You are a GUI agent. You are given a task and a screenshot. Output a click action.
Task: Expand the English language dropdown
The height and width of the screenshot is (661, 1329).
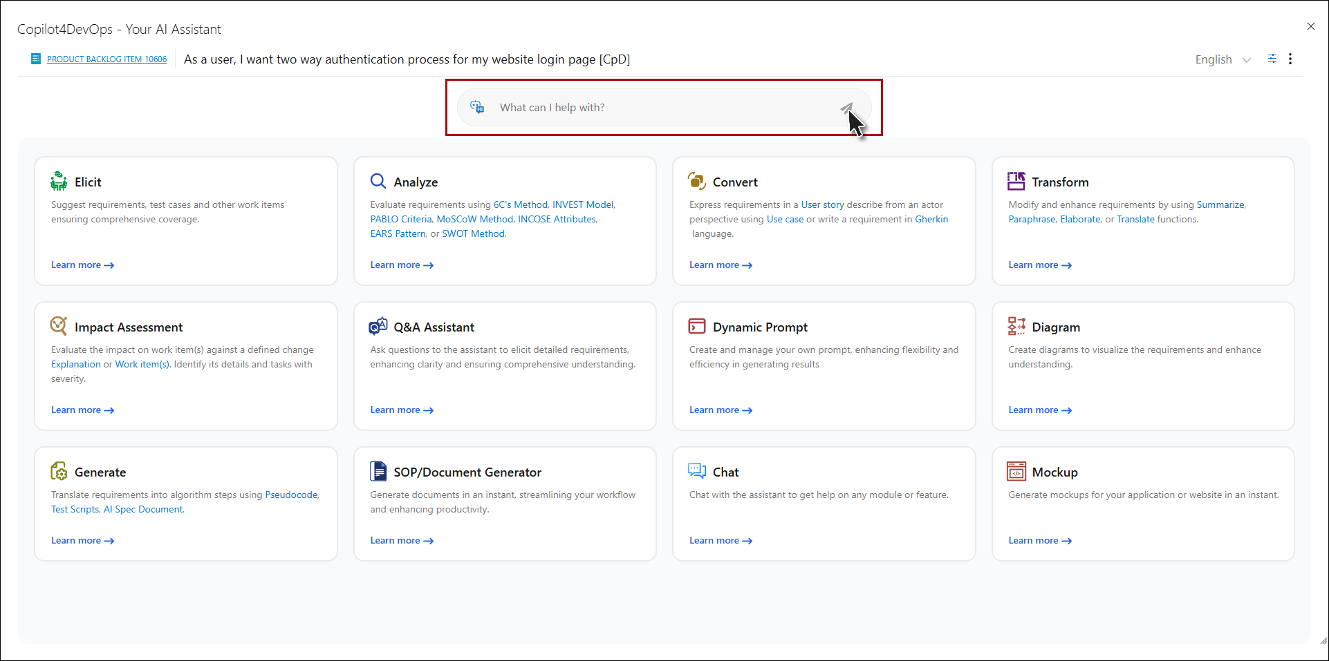pos(1223,59)
